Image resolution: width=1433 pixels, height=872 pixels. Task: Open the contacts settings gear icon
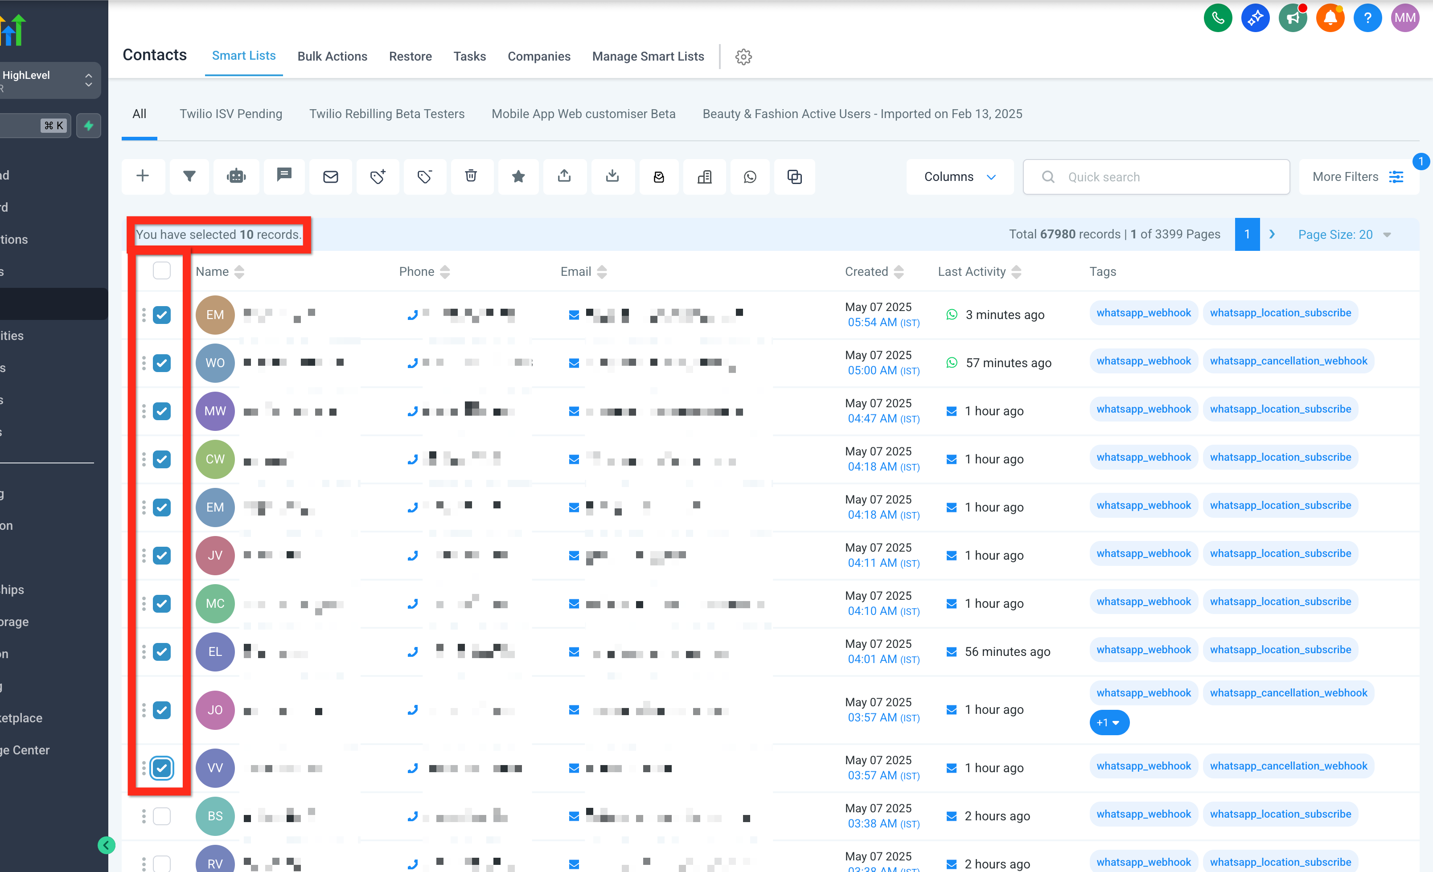[x=743, y=57]
